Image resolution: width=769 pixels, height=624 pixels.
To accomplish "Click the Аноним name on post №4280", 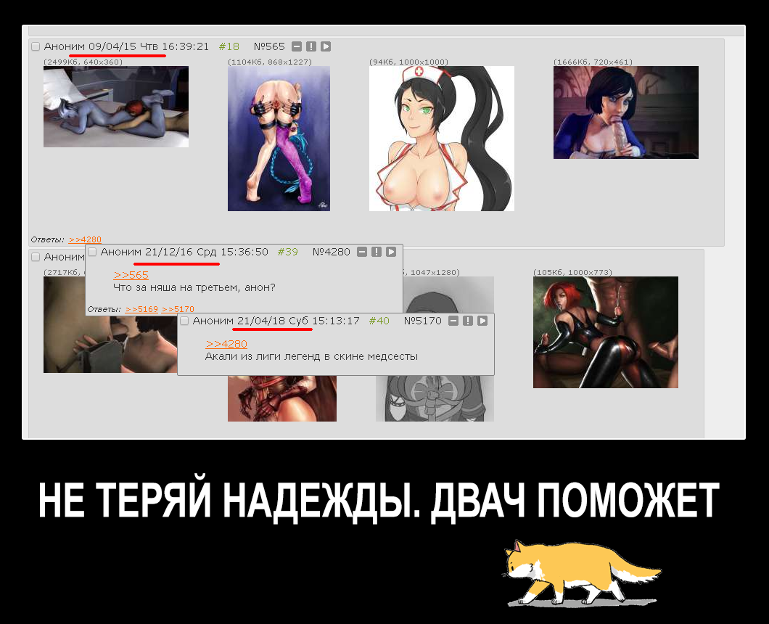I will pyautogui.click(x=120, y=253).
